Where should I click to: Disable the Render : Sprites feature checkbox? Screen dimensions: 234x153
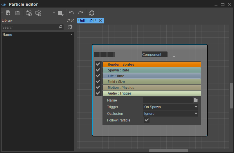coord(98,64)
